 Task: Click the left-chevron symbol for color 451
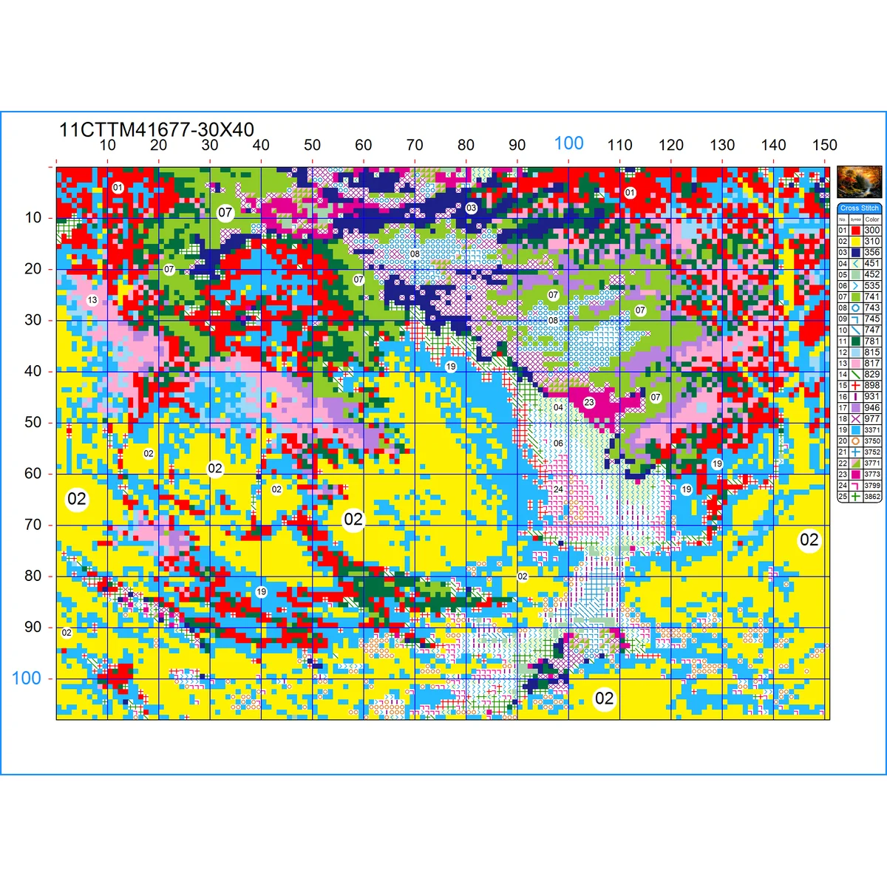[x=855, y=264]
